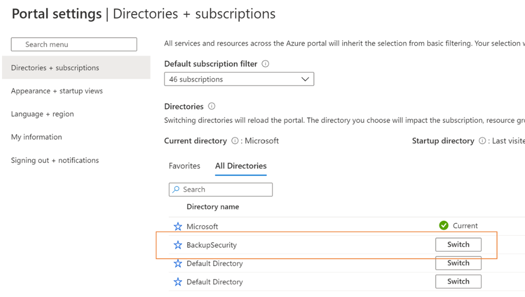Click Switch for second Default Directory
This screenshot has width=525, height=297.
[x=458, y=281]
